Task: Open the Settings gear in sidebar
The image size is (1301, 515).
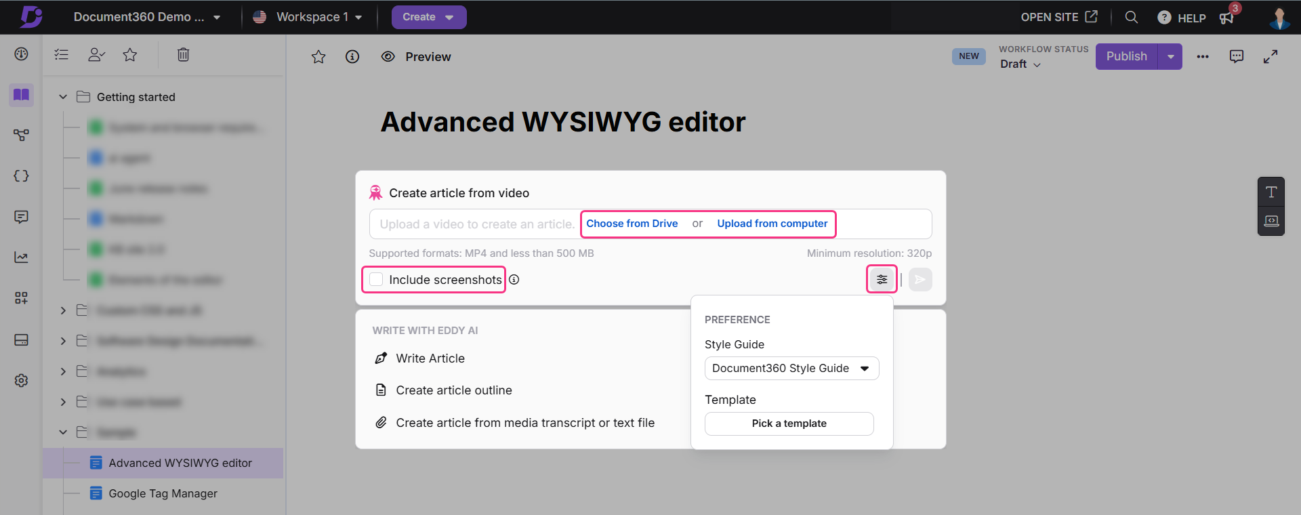Action: coord(22,380)
